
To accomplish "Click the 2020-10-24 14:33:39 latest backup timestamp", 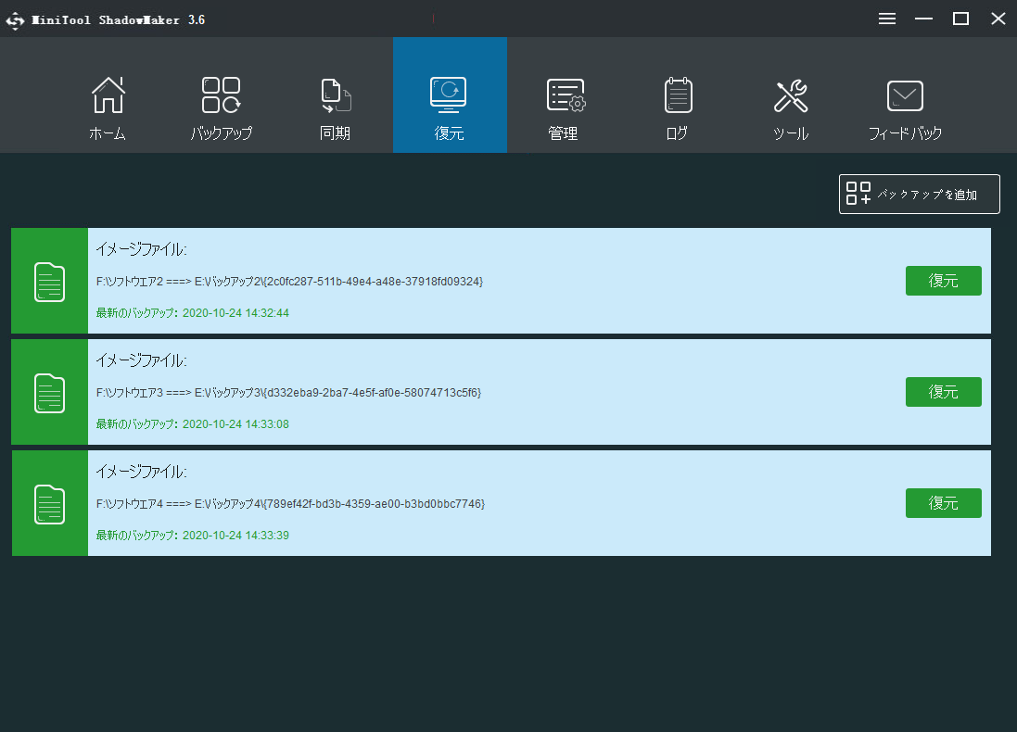I will 237,536.
